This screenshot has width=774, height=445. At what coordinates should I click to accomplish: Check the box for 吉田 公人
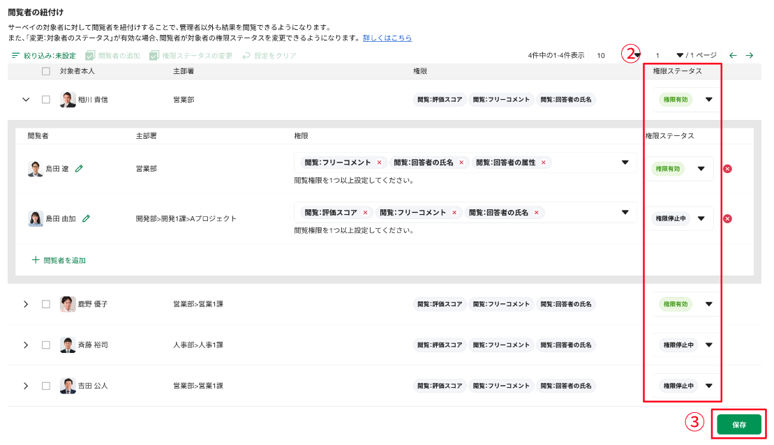click(x=46, y=386)
